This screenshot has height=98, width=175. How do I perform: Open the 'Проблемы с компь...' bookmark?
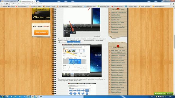coord(49,6)
